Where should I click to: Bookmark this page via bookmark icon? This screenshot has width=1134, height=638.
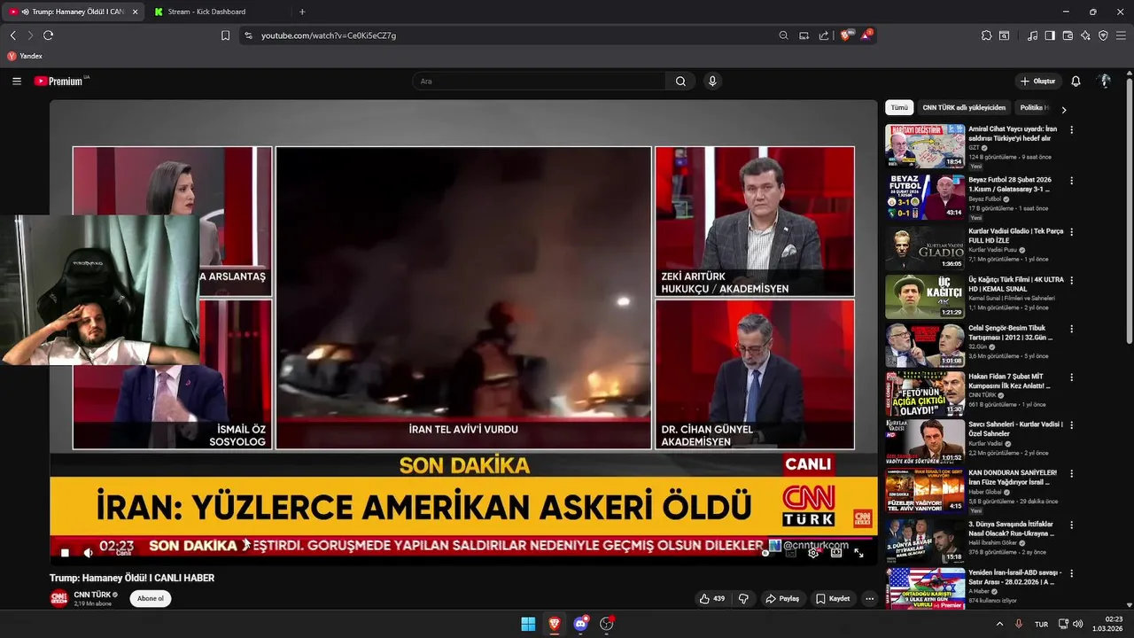(225, 35)
